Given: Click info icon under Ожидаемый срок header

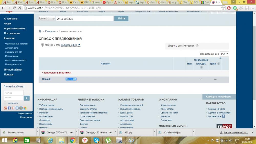Looking at the screenshot, I should (201, 67).
